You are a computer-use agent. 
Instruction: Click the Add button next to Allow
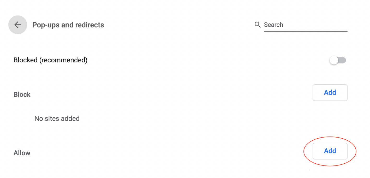coord(330,151)
